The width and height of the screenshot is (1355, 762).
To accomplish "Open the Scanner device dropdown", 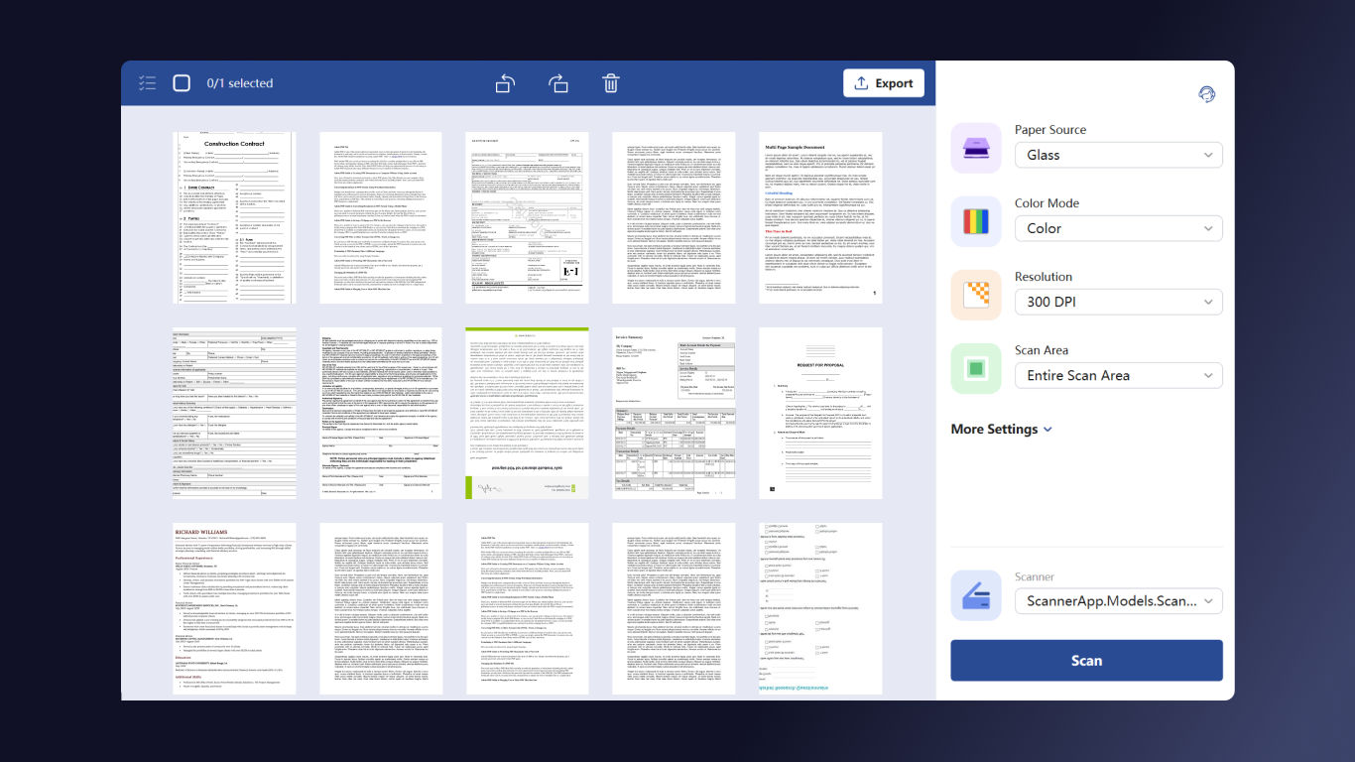I will click(x=1119, y=601).
